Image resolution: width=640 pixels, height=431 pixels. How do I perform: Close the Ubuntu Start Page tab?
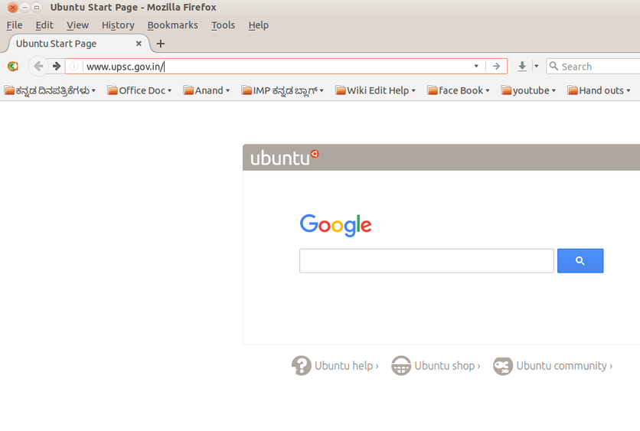pyautogui.click(x=139, y=44)
